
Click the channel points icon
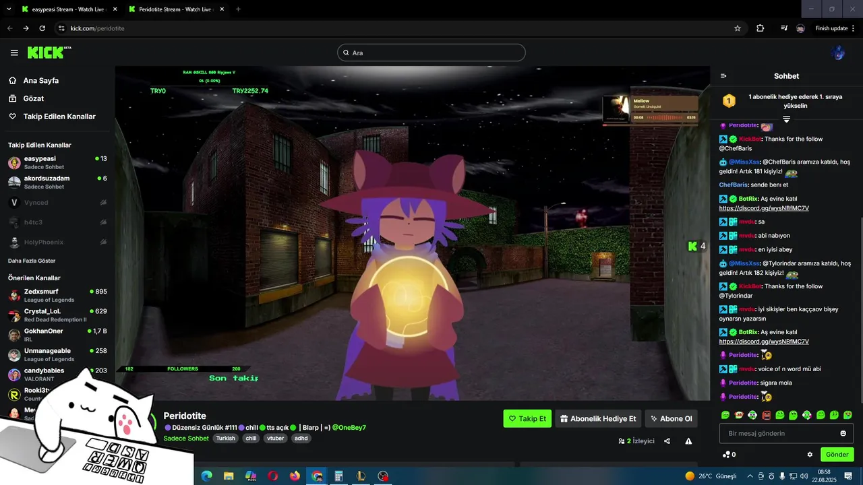tap(726, 454)
